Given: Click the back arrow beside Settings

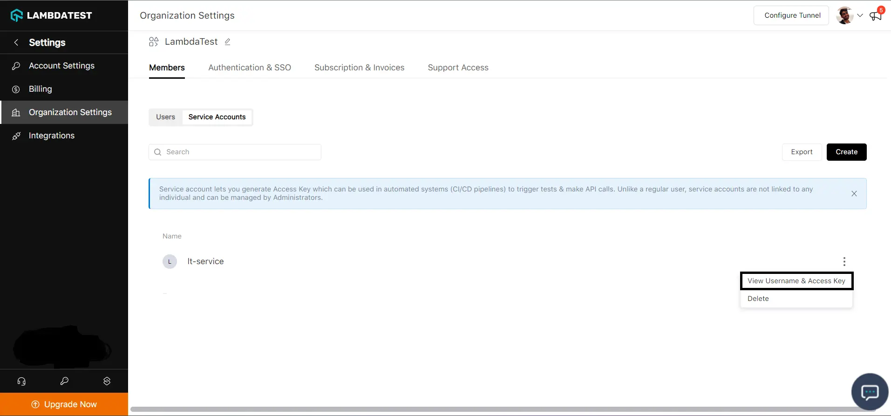Looking at the screenshot, I should 16,42.
